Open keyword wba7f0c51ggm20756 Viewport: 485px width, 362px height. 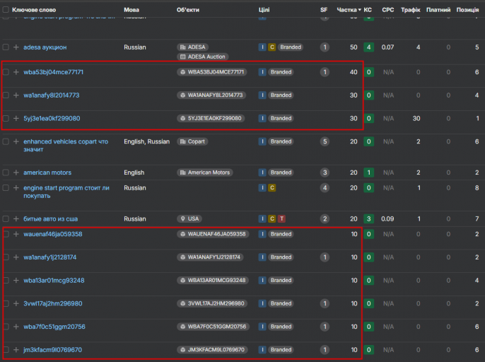pos(54,327)
